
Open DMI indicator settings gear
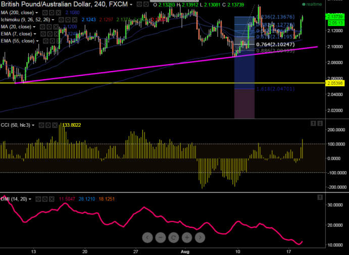(x=45, y=199)
